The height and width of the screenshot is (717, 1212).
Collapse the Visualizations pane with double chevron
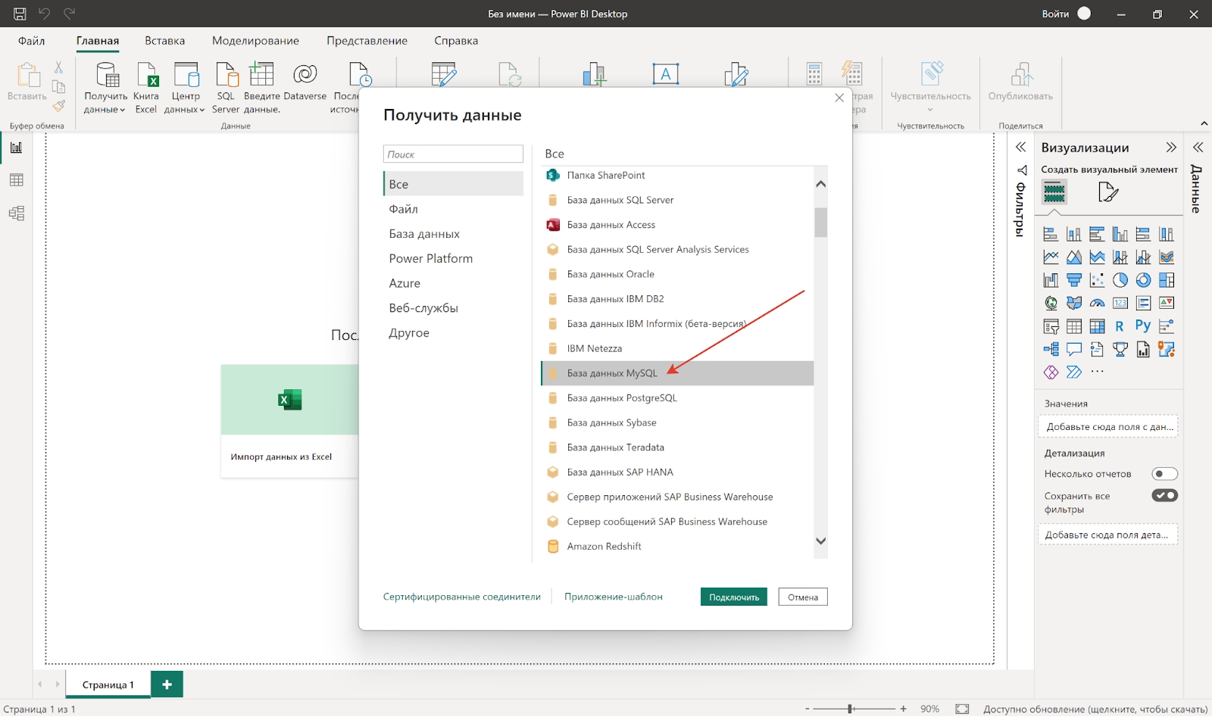1171,148
